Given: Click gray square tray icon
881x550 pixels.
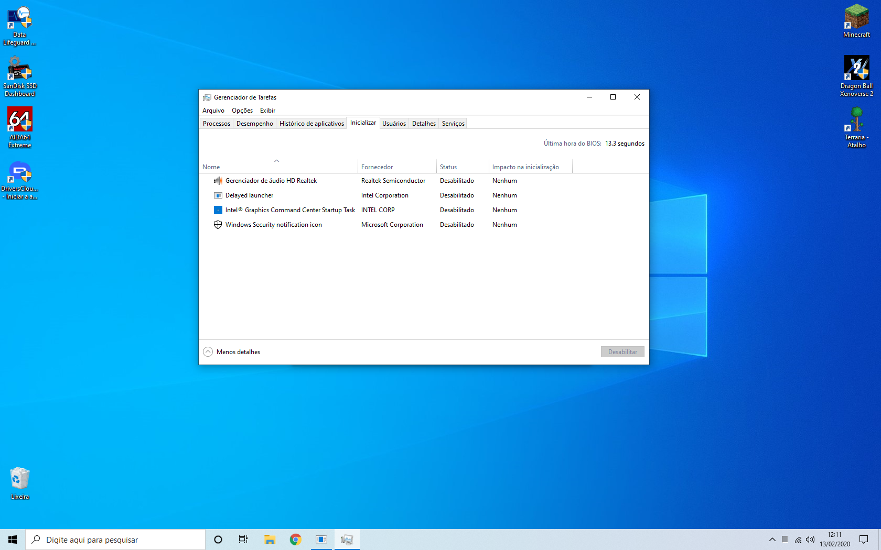Looking at the screenshot, I should coord(785,539).
